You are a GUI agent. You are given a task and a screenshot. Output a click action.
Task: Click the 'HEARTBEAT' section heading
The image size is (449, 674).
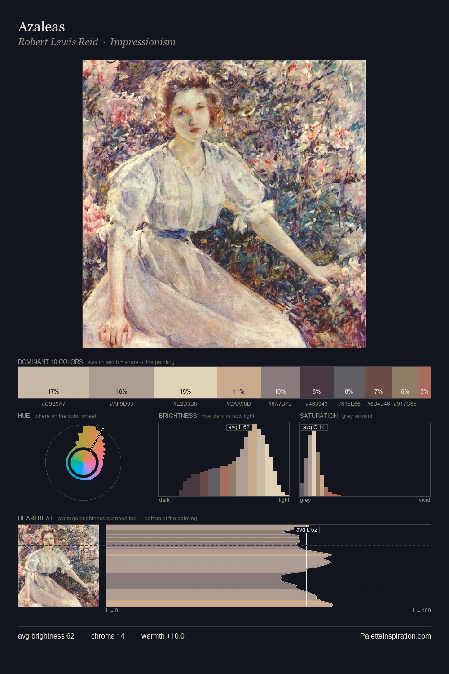[x=35, y=518]
